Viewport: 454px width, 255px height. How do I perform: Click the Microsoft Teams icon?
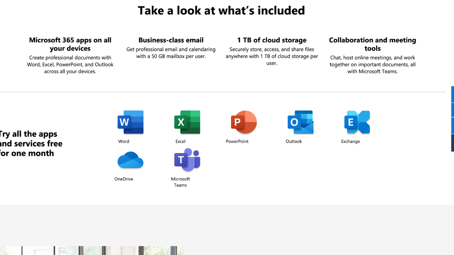tap(187, 160)
